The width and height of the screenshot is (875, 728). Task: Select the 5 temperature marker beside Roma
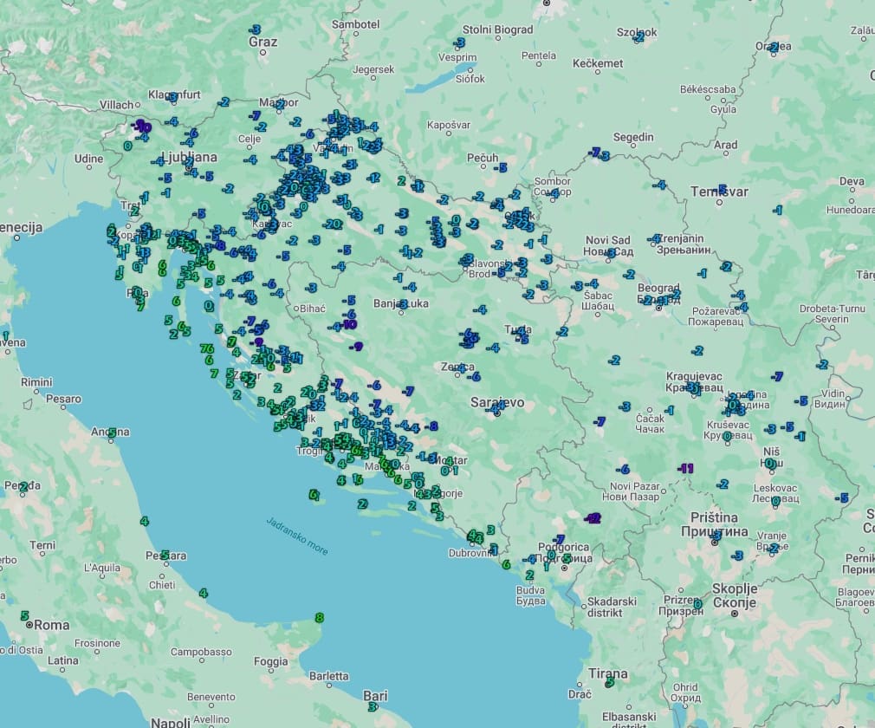(24, 615)
